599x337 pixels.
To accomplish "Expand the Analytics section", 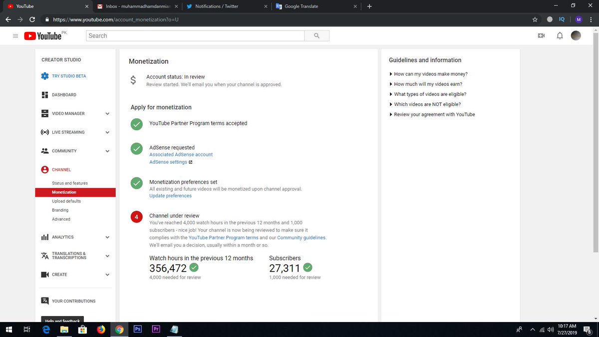I will (107, 237).
